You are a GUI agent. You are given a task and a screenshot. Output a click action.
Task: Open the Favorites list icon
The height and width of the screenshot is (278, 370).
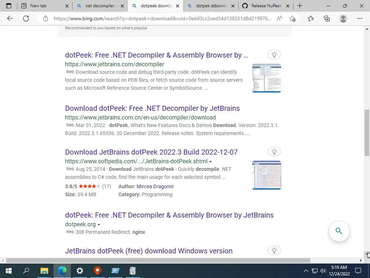tap(311, 18)
